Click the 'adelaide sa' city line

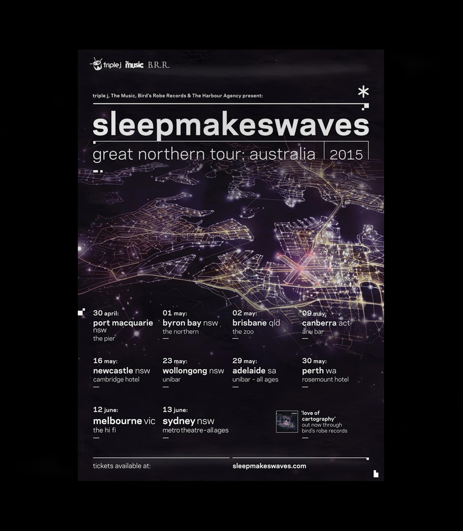[254, 371]
